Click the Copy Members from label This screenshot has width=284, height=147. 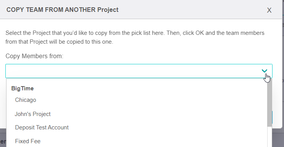pos(34,56)
